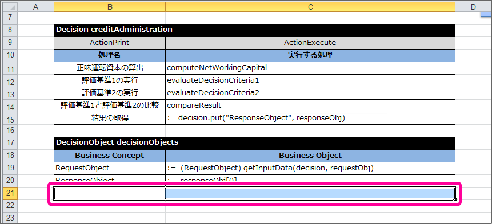
Task: Click the empty highlighted cell in row 21 column C
Action: click(x=310, y=193)
